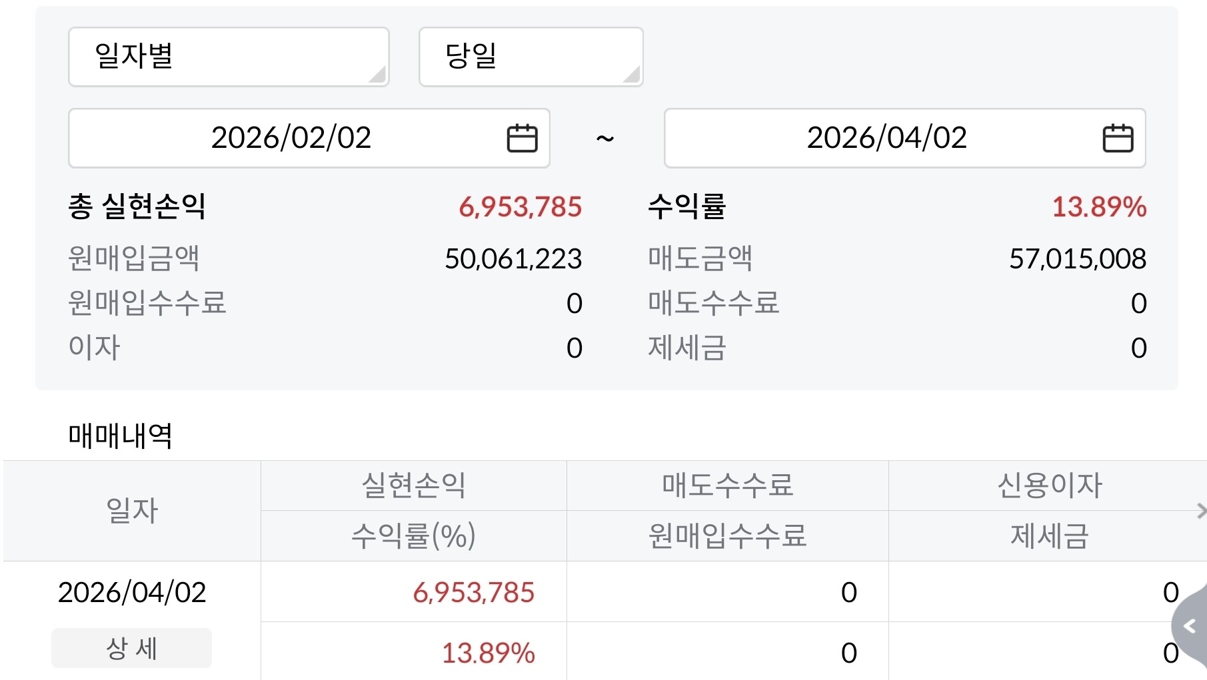Click the 실현손익 column header
Image resolution: width=1207 pixels, height=680 pixels.
(x=413, y=486)
